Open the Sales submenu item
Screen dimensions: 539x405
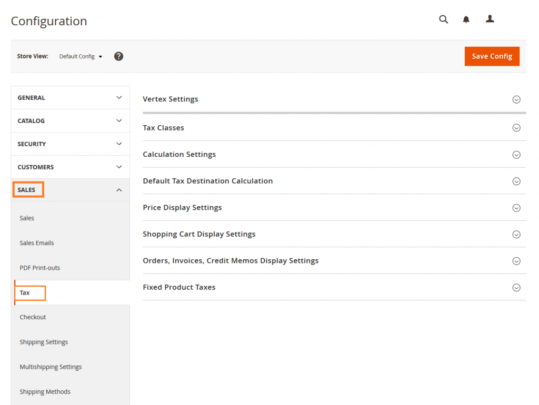(x=27, y=218)
